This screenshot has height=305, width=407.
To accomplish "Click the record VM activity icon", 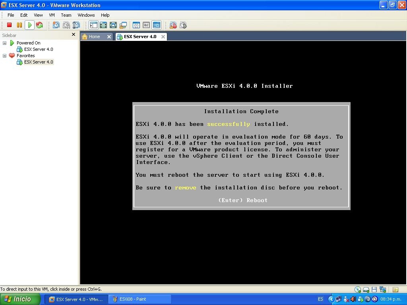I will point(173,25).
